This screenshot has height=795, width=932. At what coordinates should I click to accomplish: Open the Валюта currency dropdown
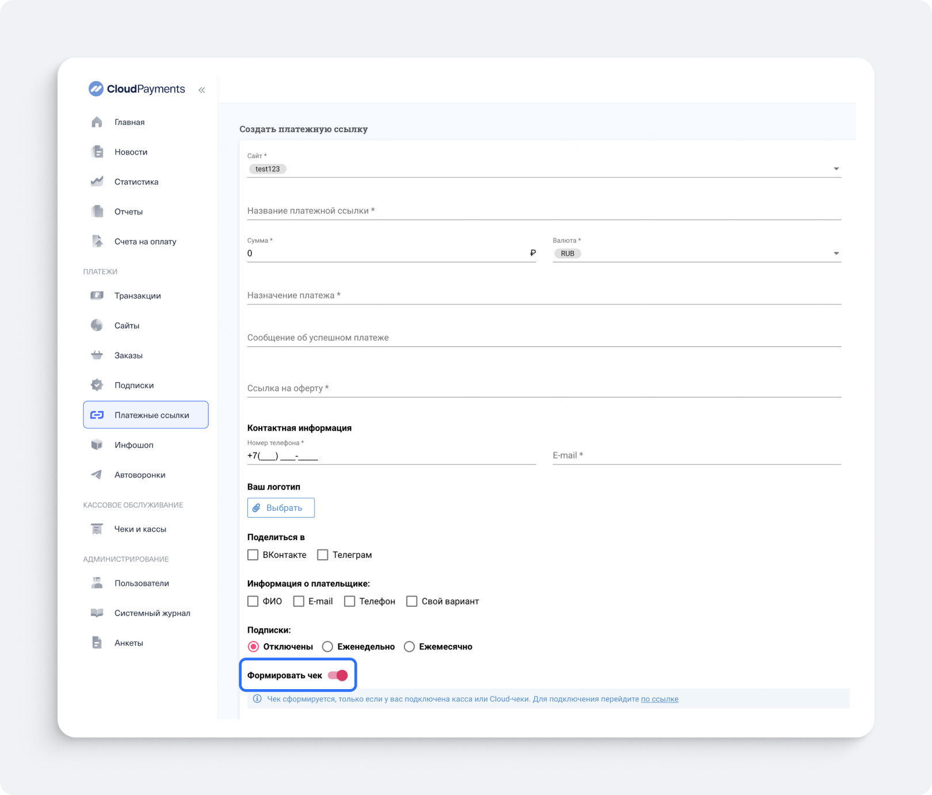click(836, 254)
